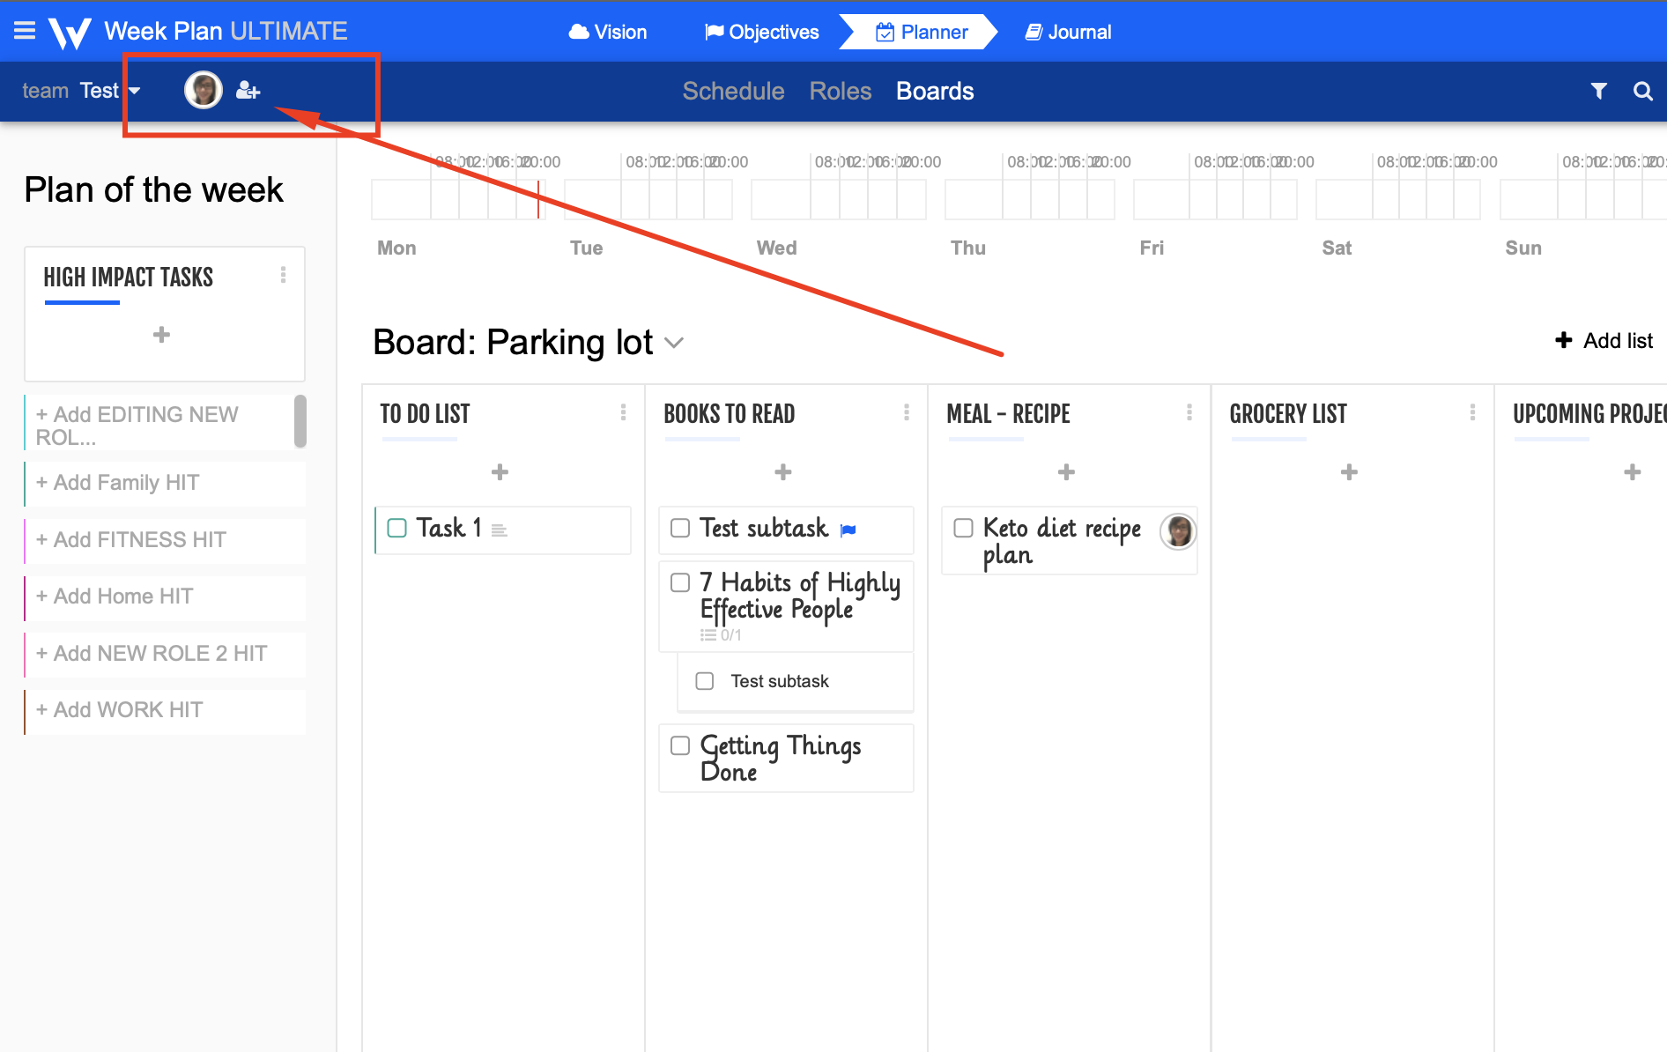Click Add Family HIT
1667x1052 pixels.
click(x=165, y=483)
